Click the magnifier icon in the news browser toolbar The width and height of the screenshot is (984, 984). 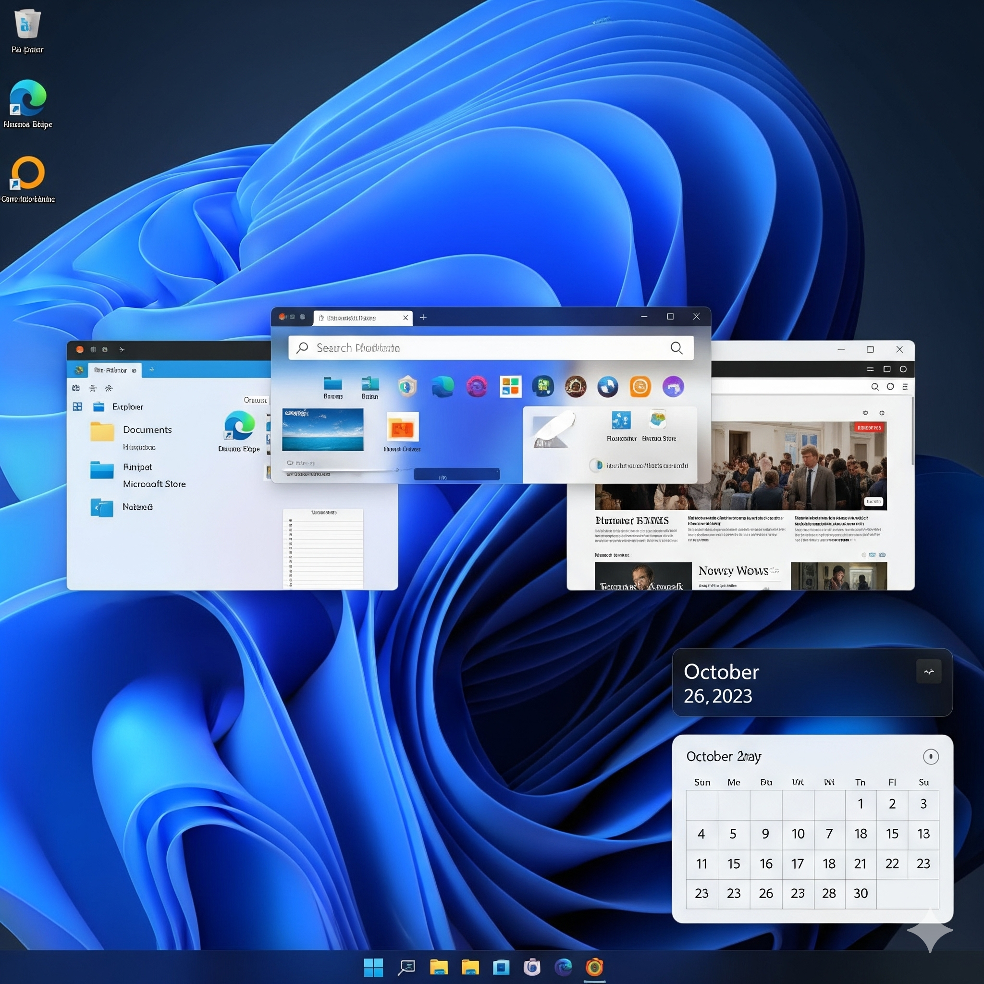(874, 387)
